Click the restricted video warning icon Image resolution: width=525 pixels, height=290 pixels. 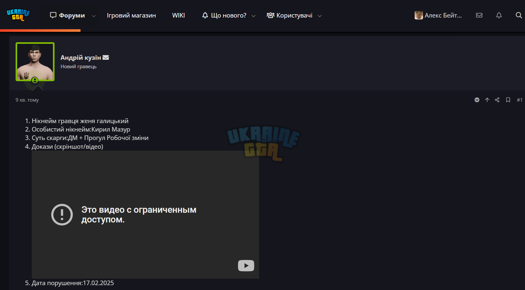pos(62,215)
